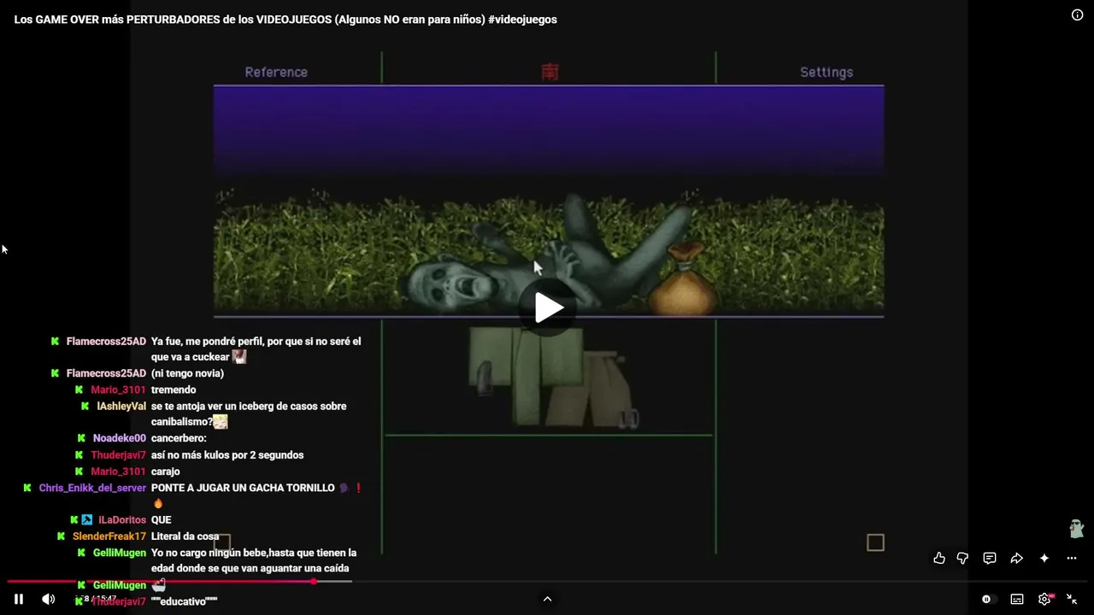Screen dimensions: 1094x615
Task: Dislike the video with the thumbs-down icon
Action: click(x=962, y=559)
